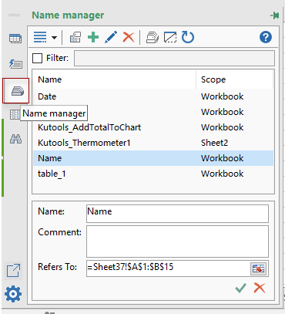Open the settings gear icon
285x314 pixels.
pos(13,294)
